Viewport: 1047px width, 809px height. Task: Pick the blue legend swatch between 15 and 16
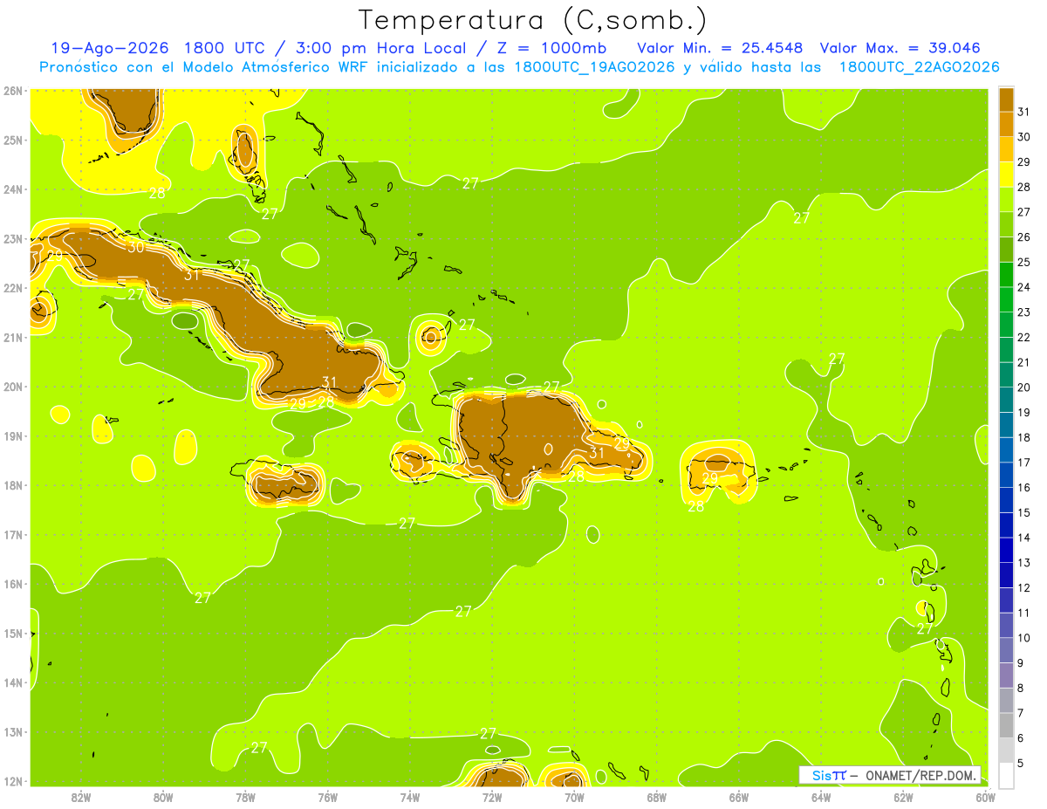[x=1006, y=499]
